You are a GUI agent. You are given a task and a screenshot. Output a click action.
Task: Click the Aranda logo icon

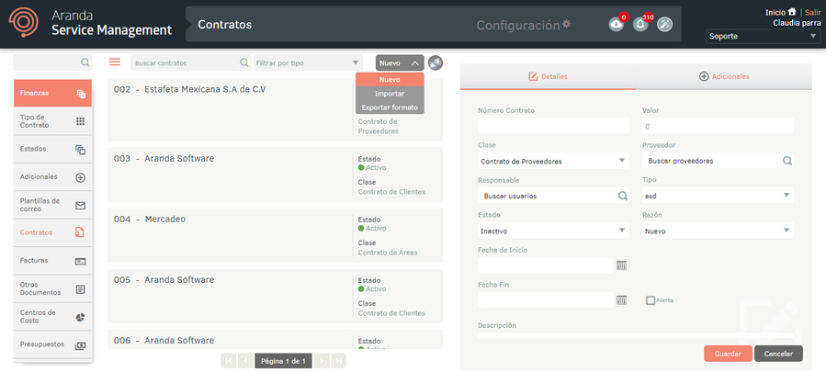(23, 22)
